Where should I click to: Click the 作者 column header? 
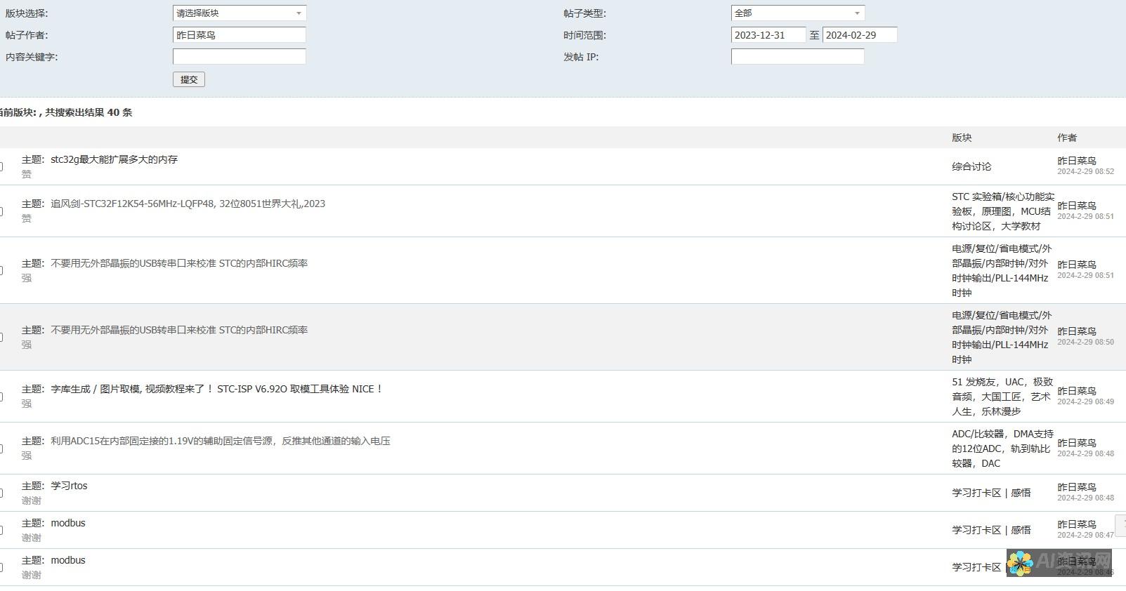coord(1067,138)
